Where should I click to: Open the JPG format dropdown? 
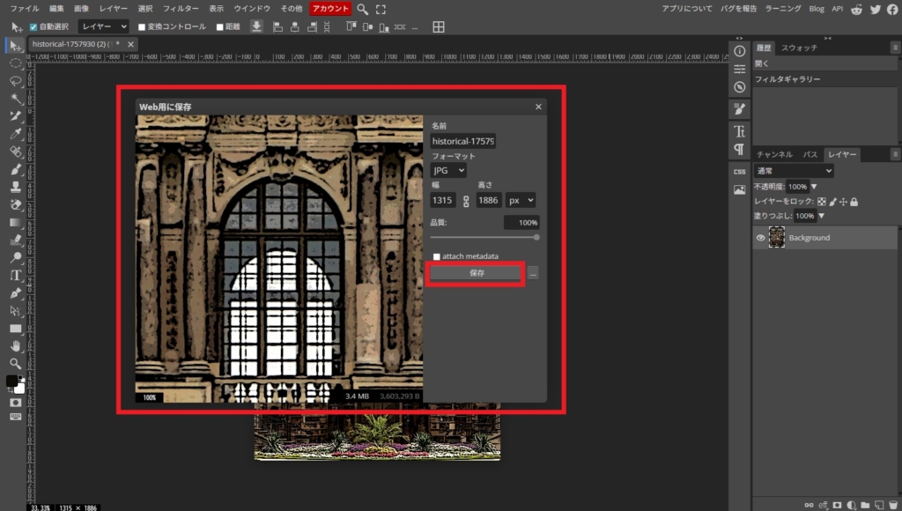point(448,170)
